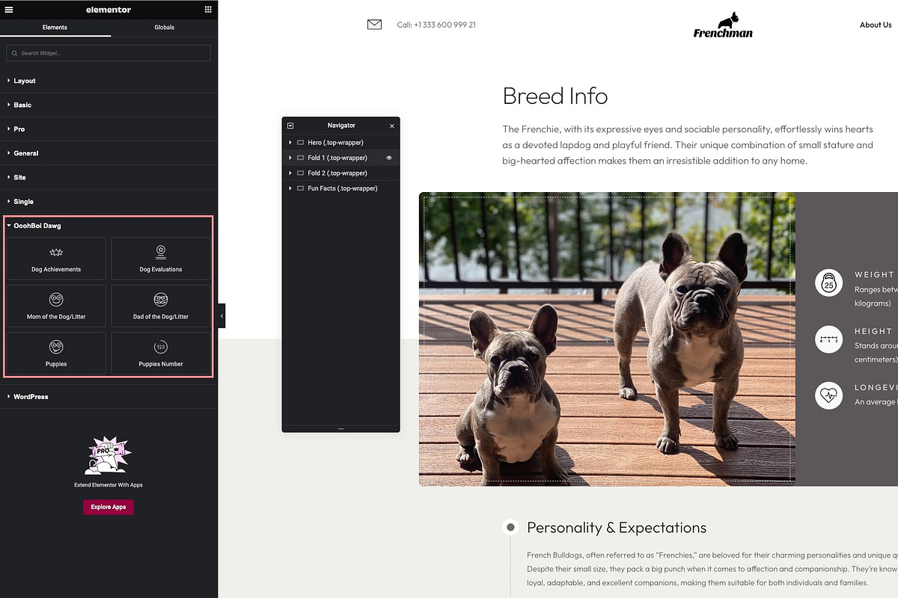
Task: Click the Navigator dock toggle icon
Action: pos(290,126)
